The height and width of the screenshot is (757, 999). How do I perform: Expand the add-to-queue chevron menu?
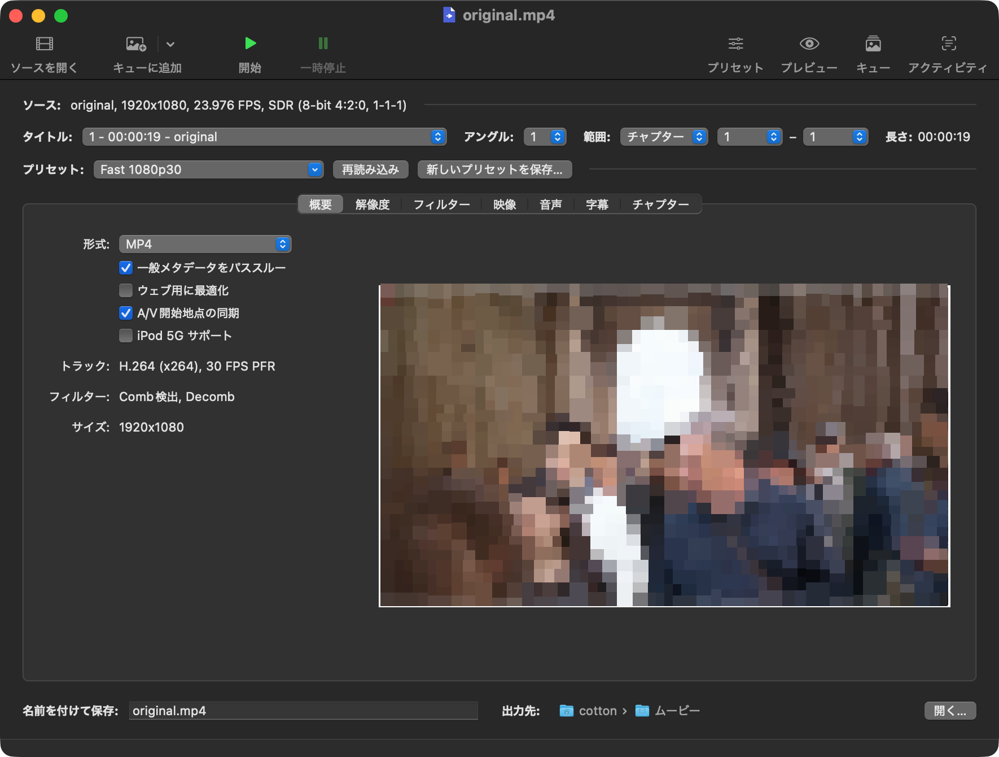pyautogui.click(x=170, y=44)
